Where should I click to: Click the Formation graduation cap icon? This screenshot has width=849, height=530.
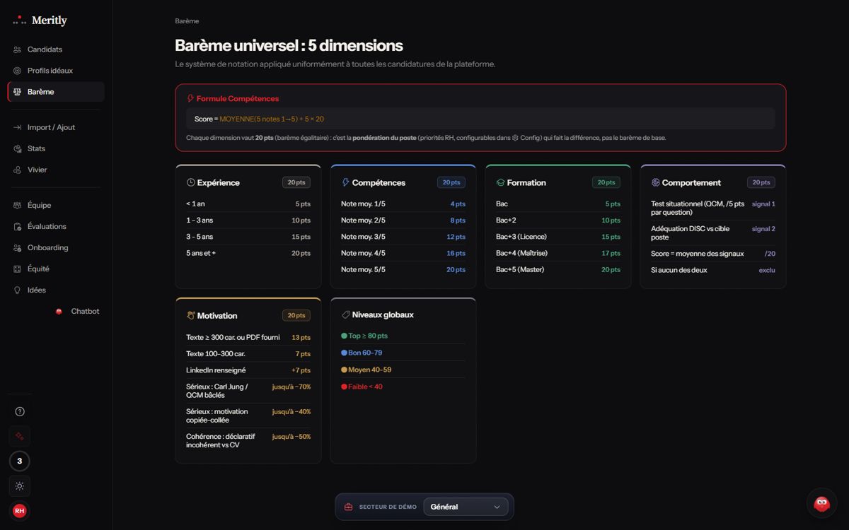point(501,182)
